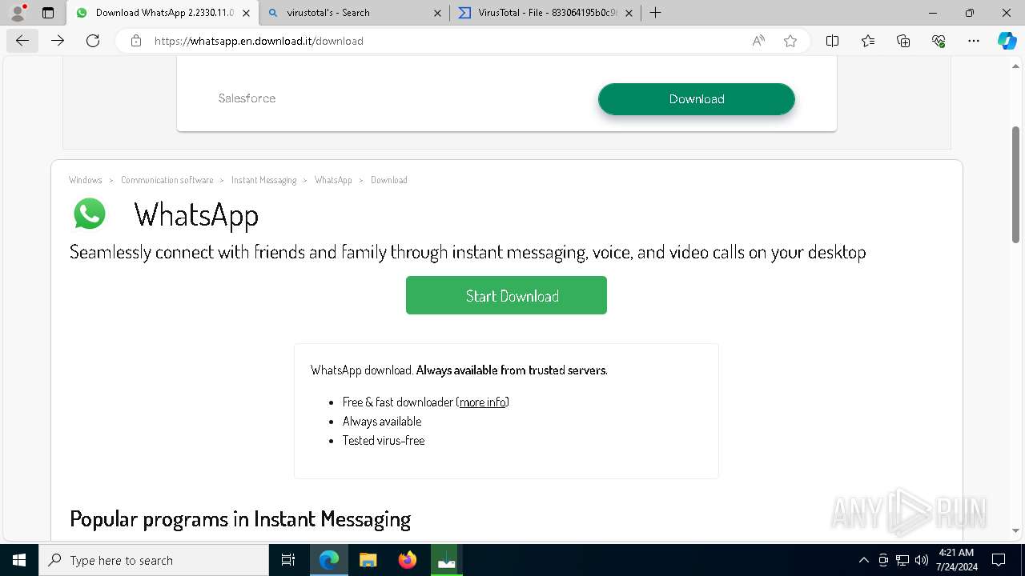Close the virustotal's Search tab
The width and height of the screenshot is (1025, 576).
coord(437,13)
